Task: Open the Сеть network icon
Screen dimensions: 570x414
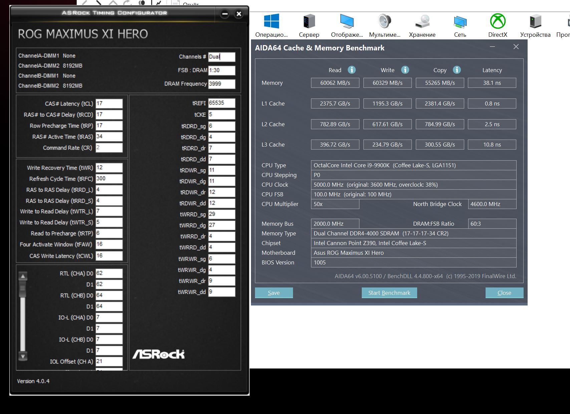Action: click(460, 21)
